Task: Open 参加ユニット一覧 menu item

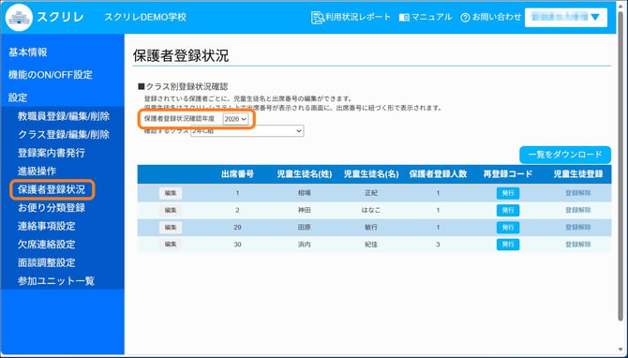Action: (x=56, y=281)
